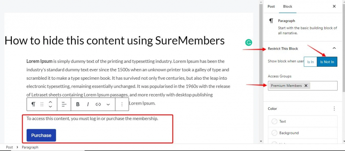Click the blue Purchase button
The height and width of the screenshot is (151, 345).
(x=41, y=135)
